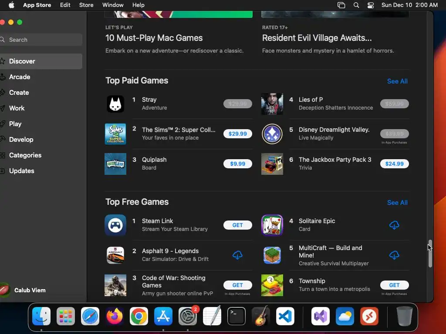
Task: Launch Google Chrome from the Dock
Action: click(139, 316)
